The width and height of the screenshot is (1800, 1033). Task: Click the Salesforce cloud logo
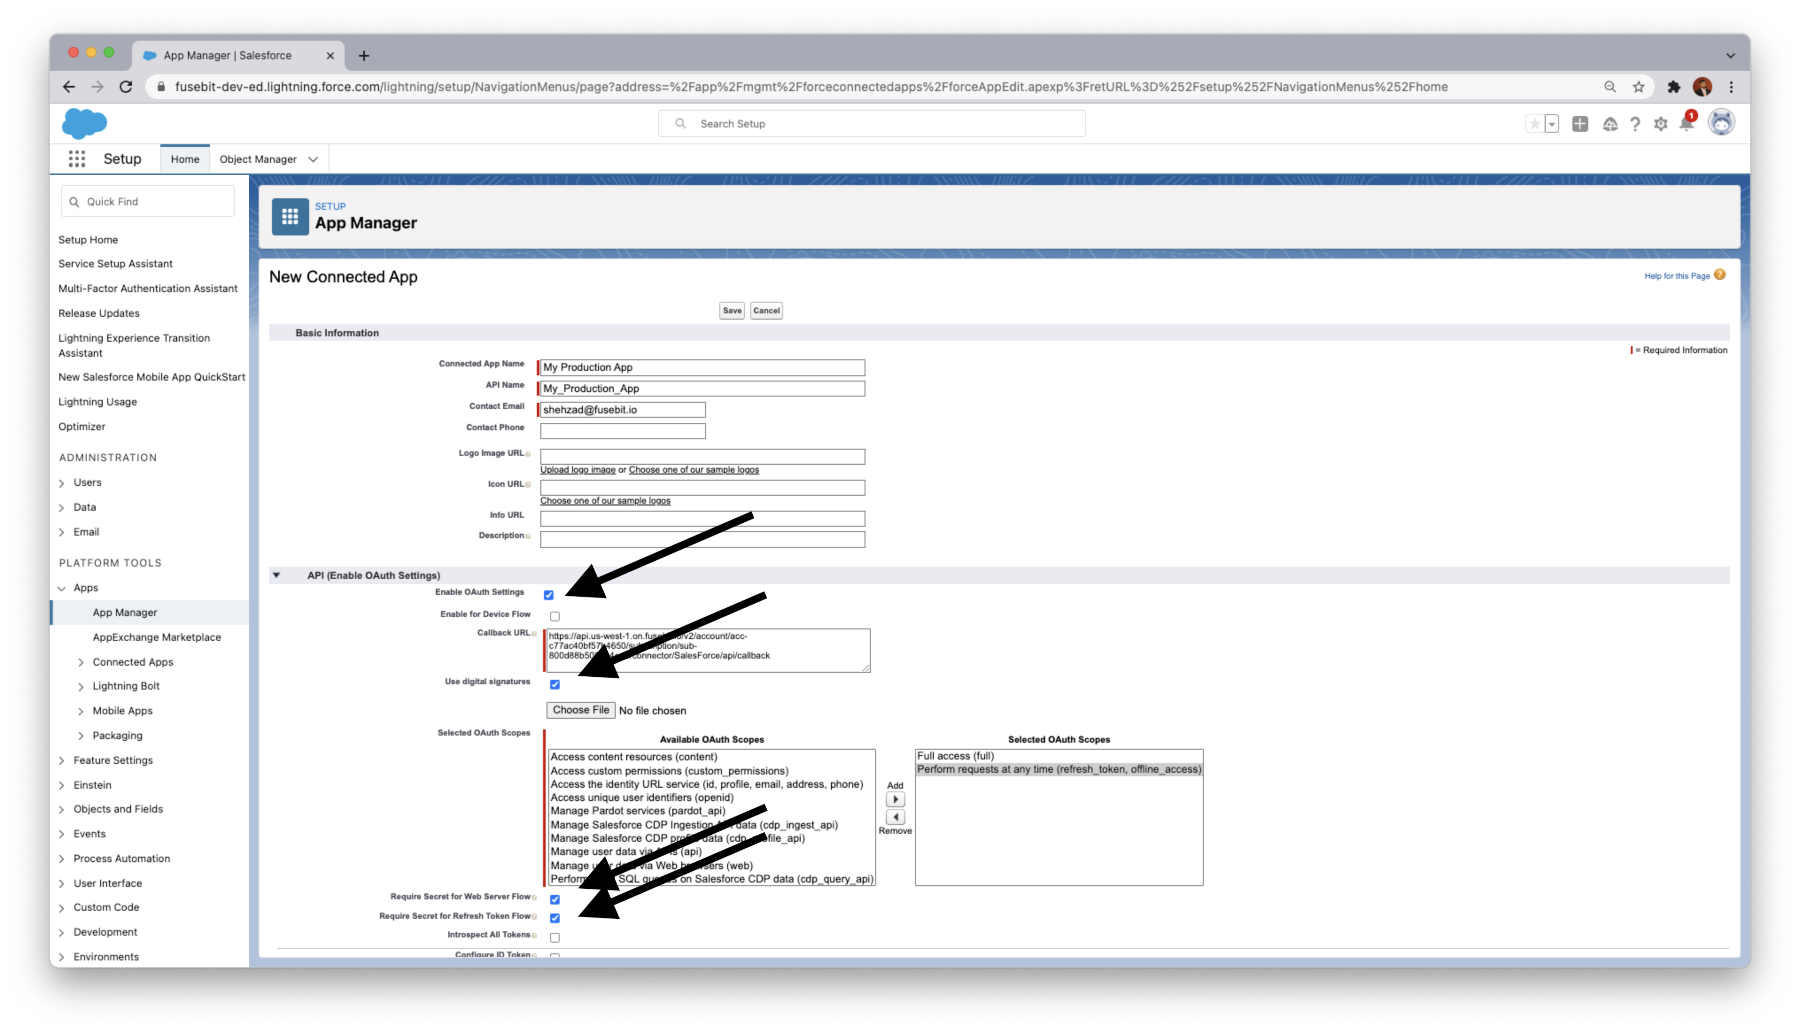pos(84,123)
